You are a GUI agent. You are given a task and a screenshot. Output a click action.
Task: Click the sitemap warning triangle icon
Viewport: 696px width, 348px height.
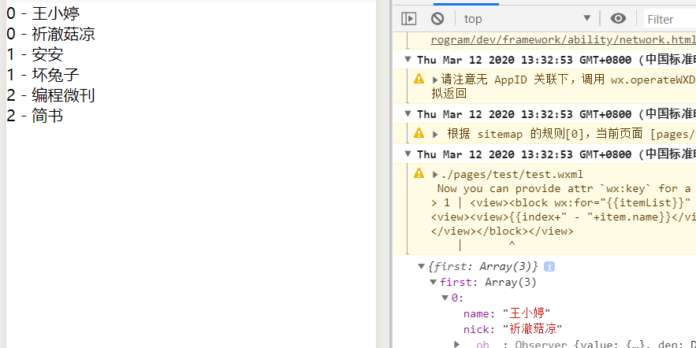click(x=419, y=132)
